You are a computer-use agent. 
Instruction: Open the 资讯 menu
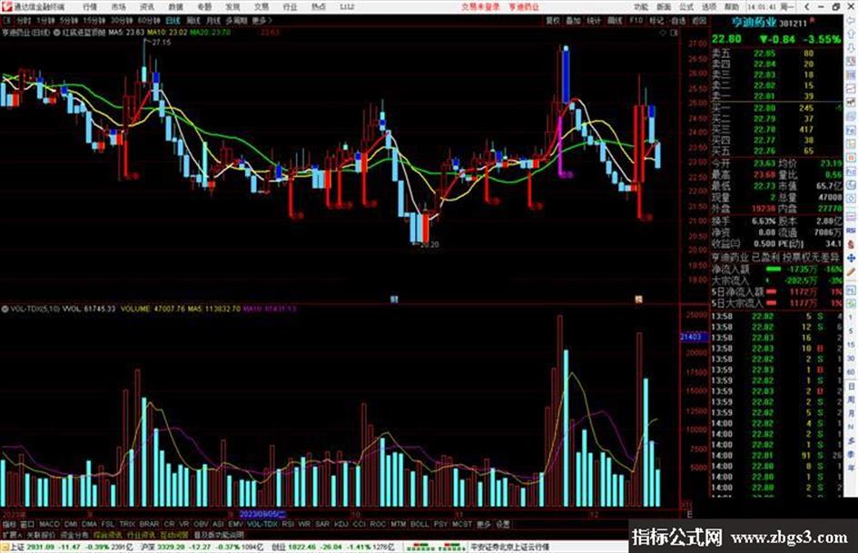[x=147, y=6]
